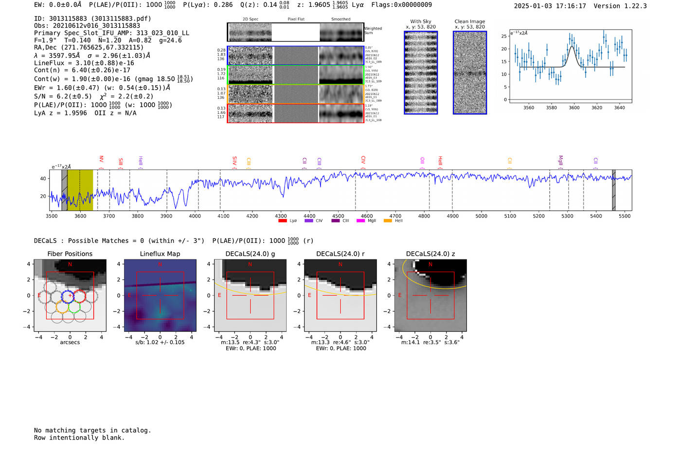Click the orange HeII legend swatch
The height and width of the screenshot is (464, 681).
(388, 221)
